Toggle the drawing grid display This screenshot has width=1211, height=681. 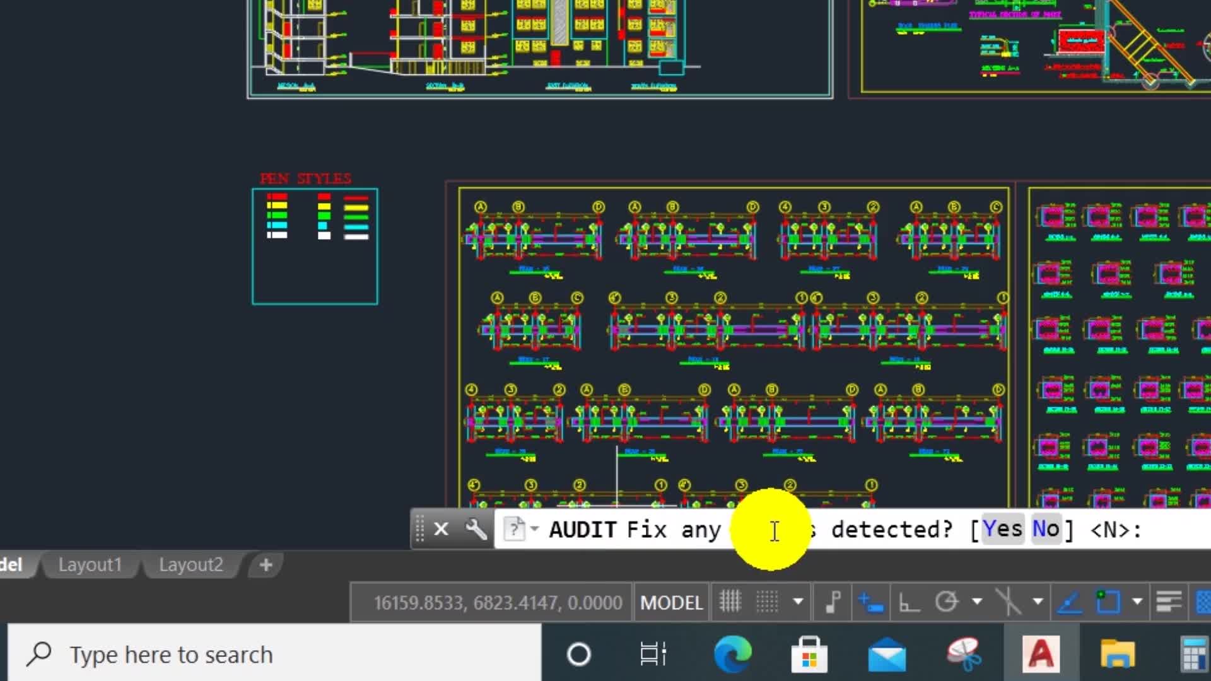730,602
